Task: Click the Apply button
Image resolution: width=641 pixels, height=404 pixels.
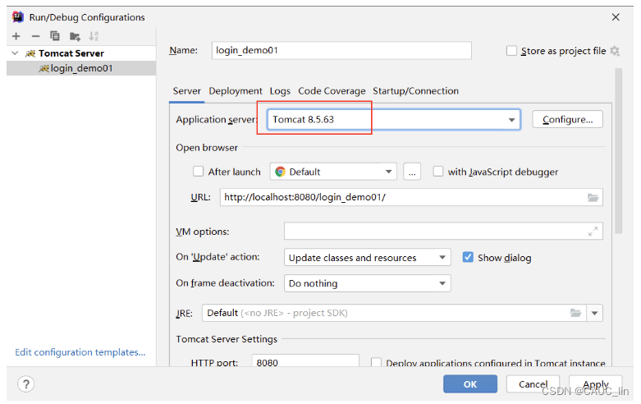Action: pyautogui.click(x=596, y=384)
